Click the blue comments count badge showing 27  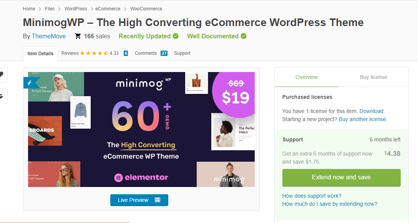[164, 53]
